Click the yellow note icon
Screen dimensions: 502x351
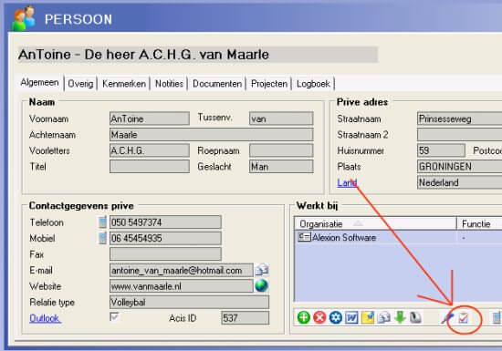[368, 318]
